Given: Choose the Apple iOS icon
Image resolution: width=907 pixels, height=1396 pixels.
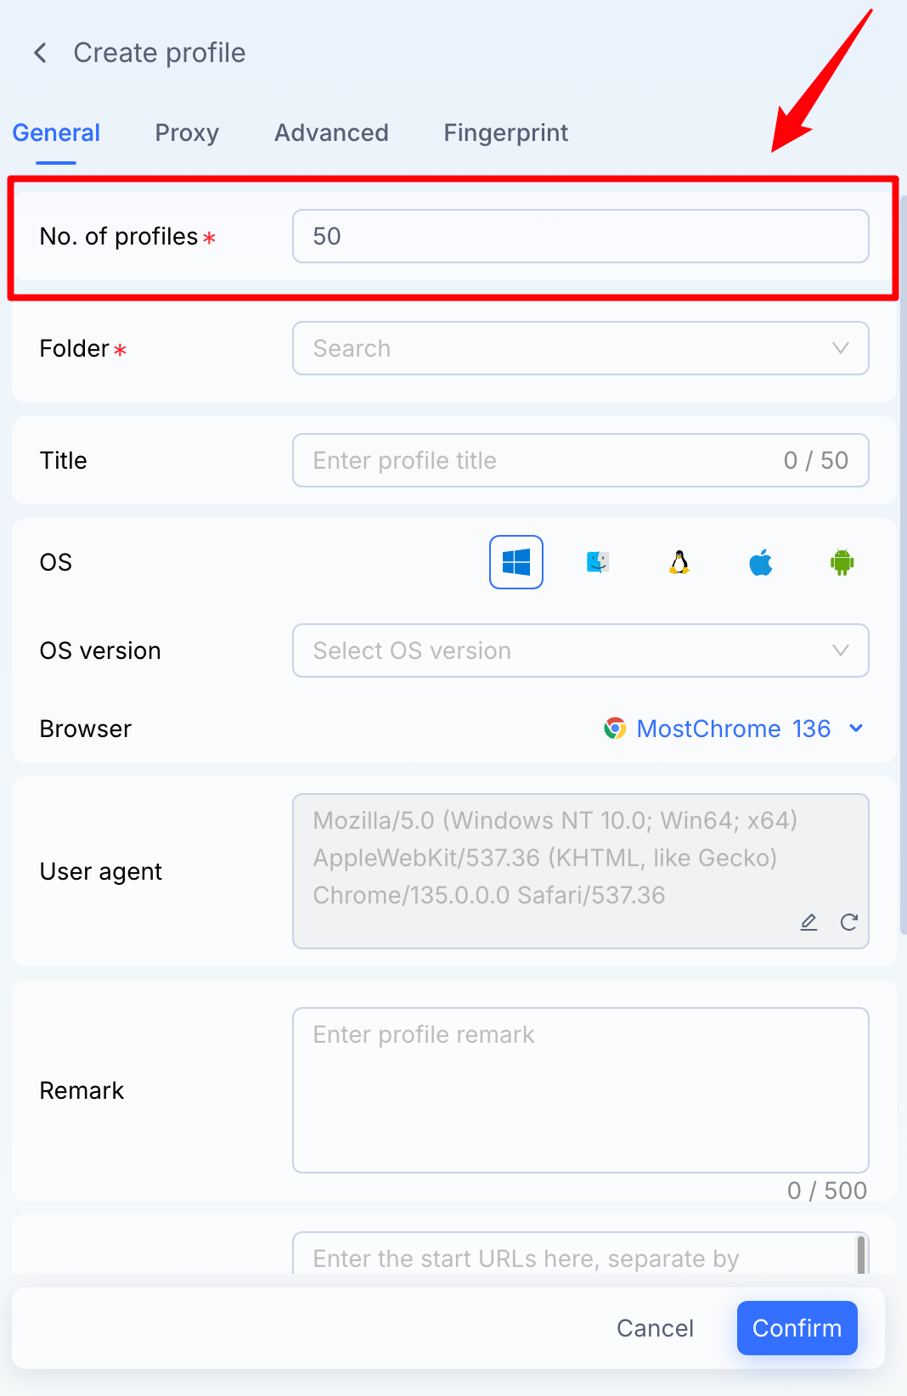Looking at the screenshot, I should click(761, 562).
